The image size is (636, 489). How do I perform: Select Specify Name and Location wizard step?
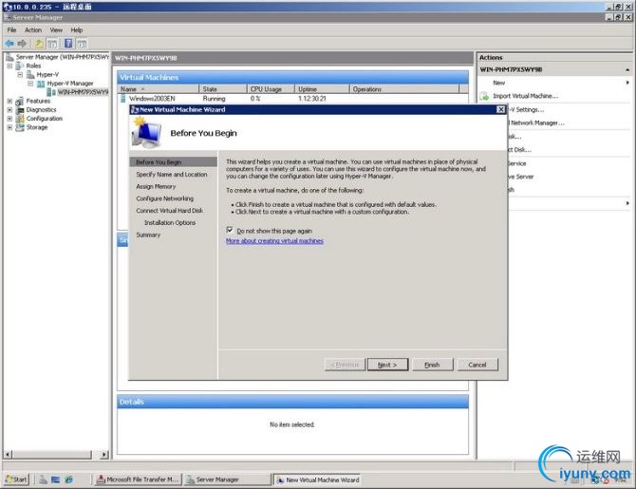point(172,174)
